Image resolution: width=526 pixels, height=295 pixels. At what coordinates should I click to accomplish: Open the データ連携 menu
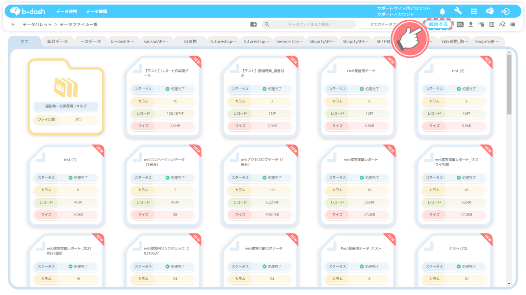pyautogui.click(x=67, y=11)
